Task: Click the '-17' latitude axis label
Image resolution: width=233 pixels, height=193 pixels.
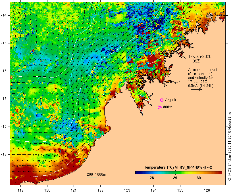Action: pos(4,99)
